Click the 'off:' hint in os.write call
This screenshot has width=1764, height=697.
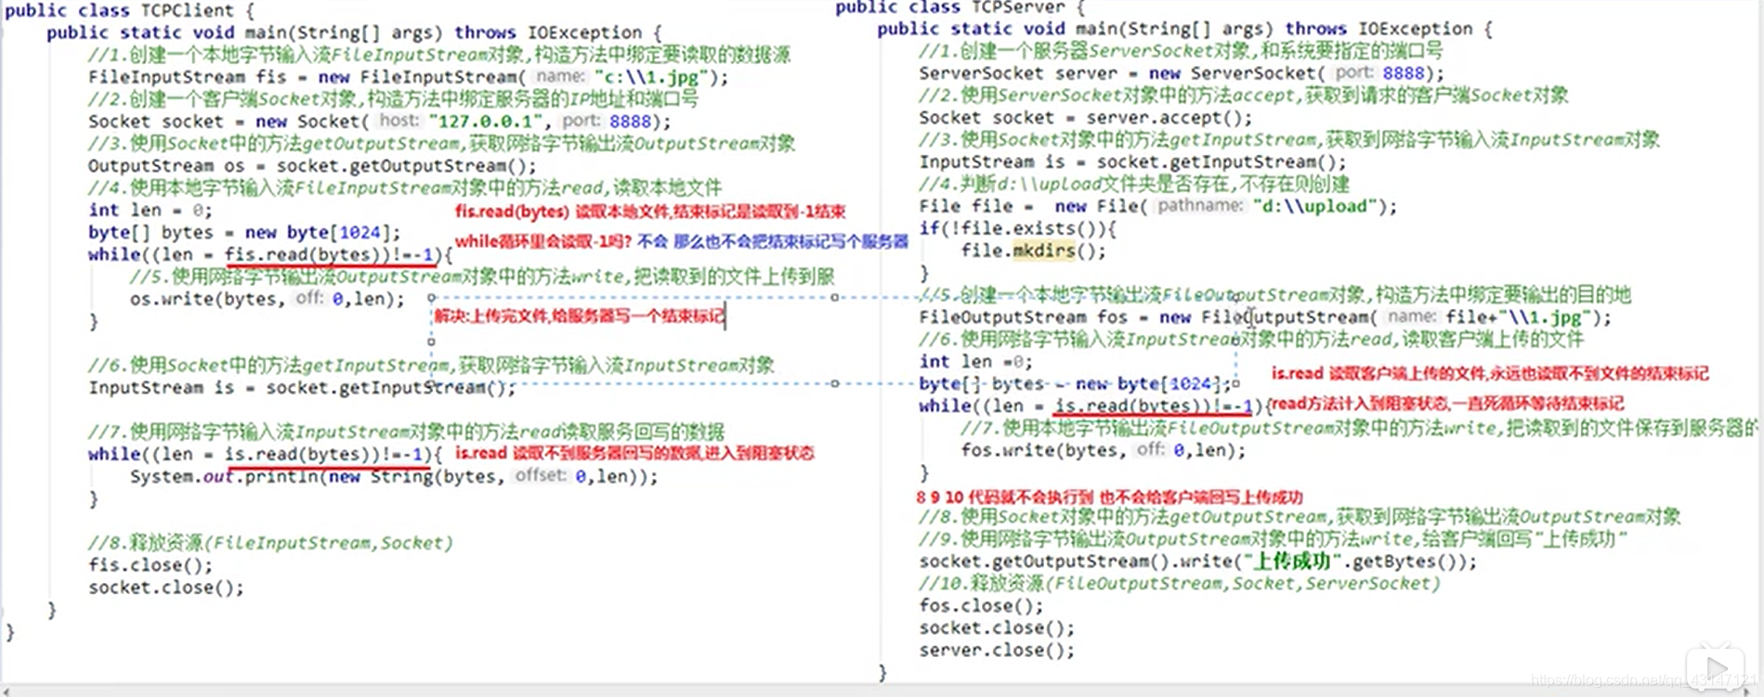tap(309, 298)
